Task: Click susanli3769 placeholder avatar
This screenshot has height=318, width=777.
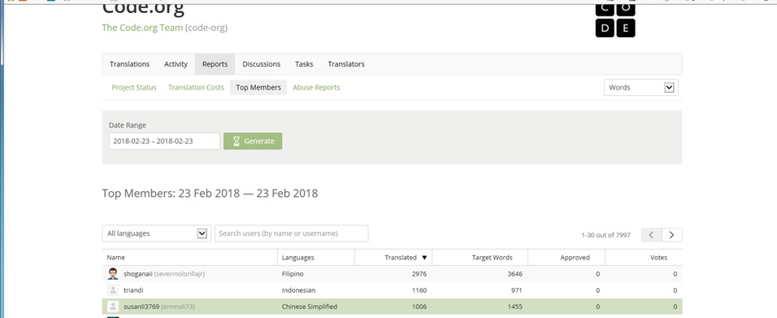Action: pos(113,307)
